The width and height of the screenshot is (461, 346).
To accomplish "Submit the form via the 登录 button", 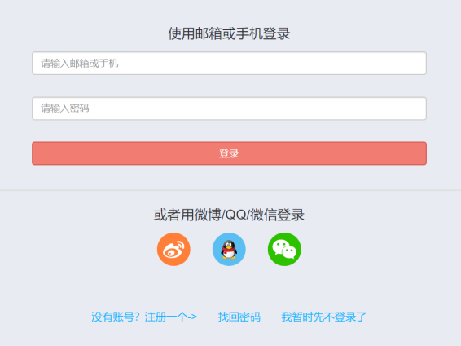I will coord(229,153).
